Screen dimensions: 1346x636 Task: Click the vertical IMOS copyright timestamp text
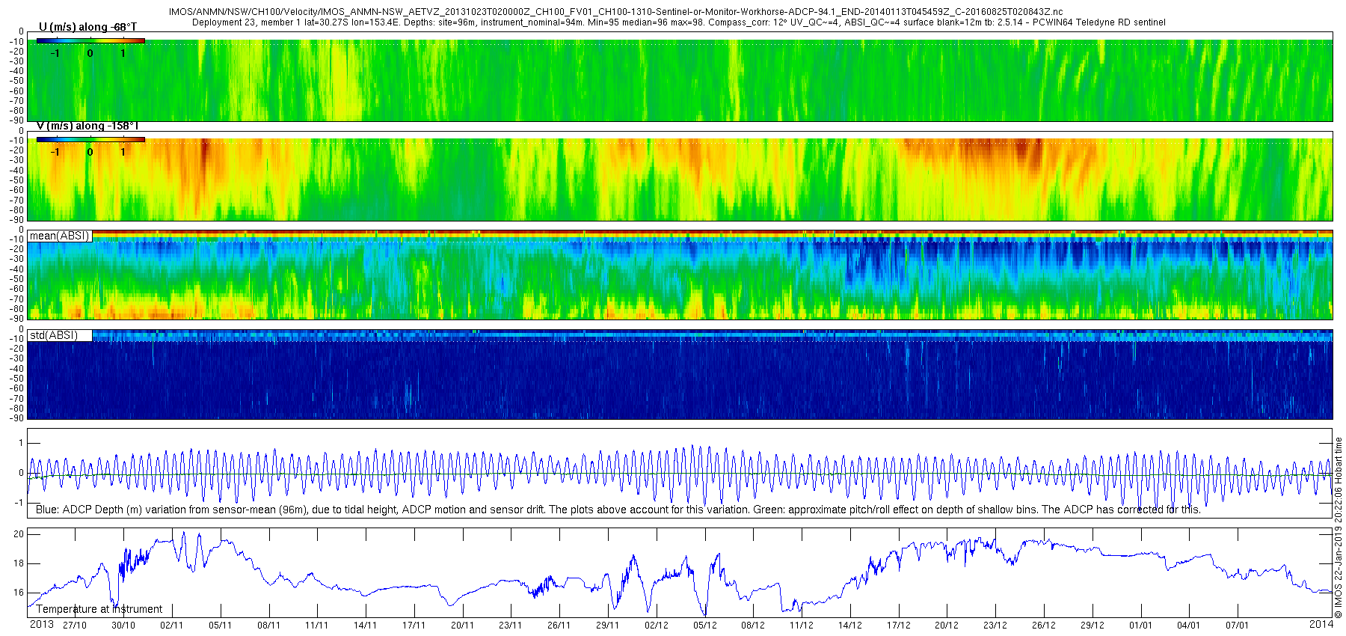tap(1339, 528)
